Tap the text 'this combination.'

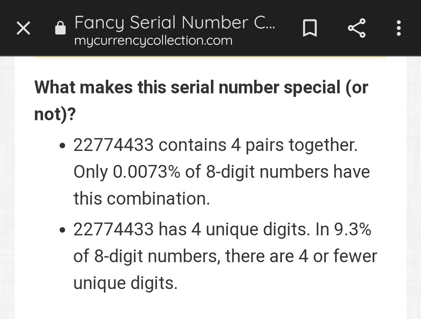[x=142, y=198]
